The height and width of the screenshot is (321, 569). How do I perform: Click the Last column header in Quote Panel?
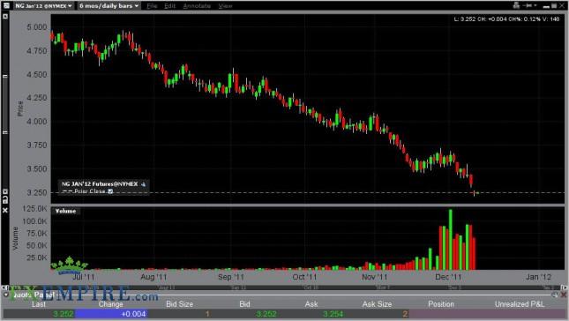point(39,304)
